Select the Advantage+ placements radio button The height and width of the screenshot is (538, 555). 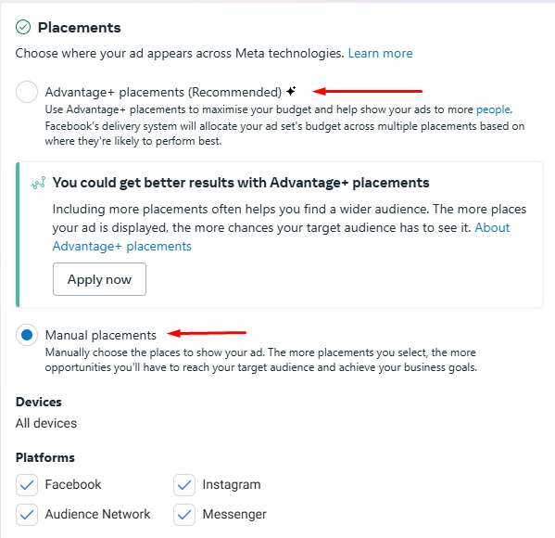27,92
